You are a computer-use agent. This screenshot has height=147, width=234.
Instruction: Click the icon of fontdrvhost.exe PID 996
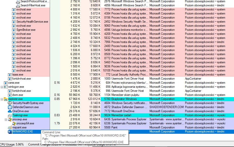10,91
